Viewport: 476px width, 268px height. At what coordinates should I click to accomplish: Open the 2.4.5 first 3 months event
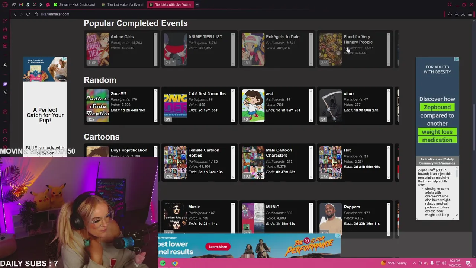tap(199, 106)
